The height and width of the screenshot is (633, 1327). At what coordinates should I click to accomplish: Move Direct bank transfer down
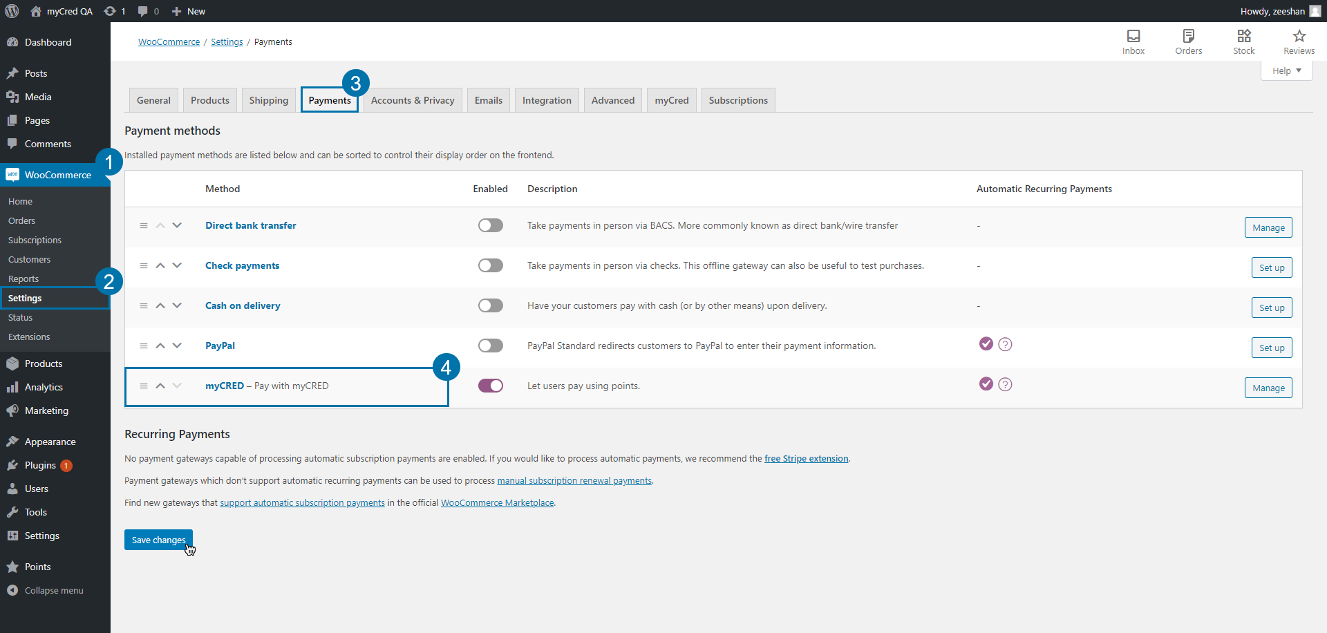pos(177,225)
